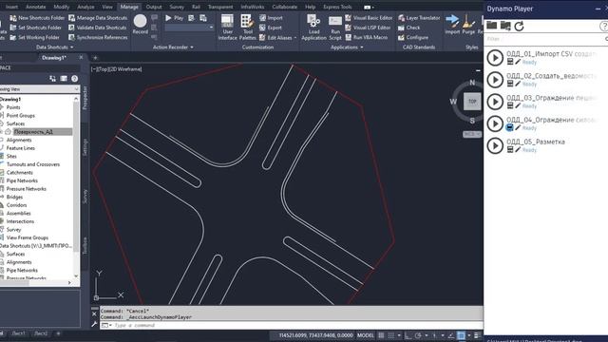
Task: Click Load Application
Action: click(313, 28)
